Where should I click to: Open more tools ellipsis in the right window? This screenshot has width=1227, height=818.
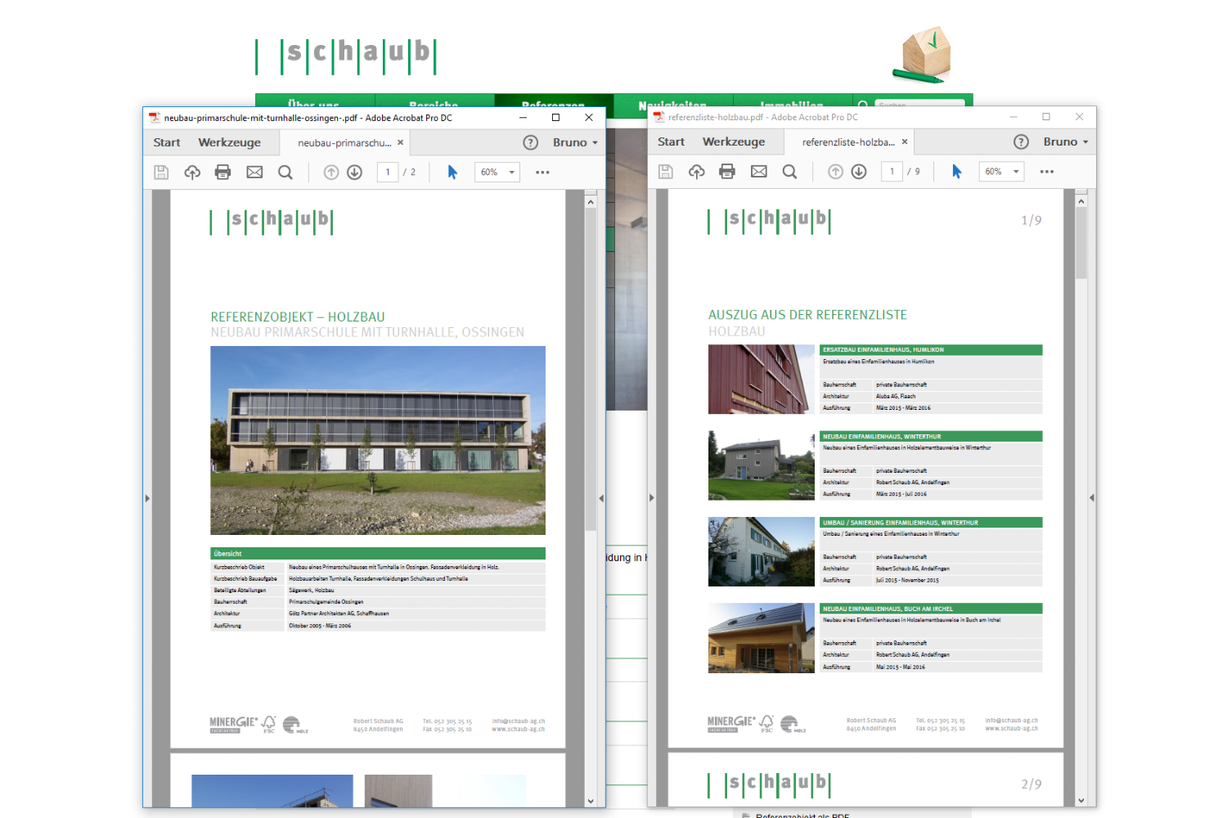coord(1046,172)
